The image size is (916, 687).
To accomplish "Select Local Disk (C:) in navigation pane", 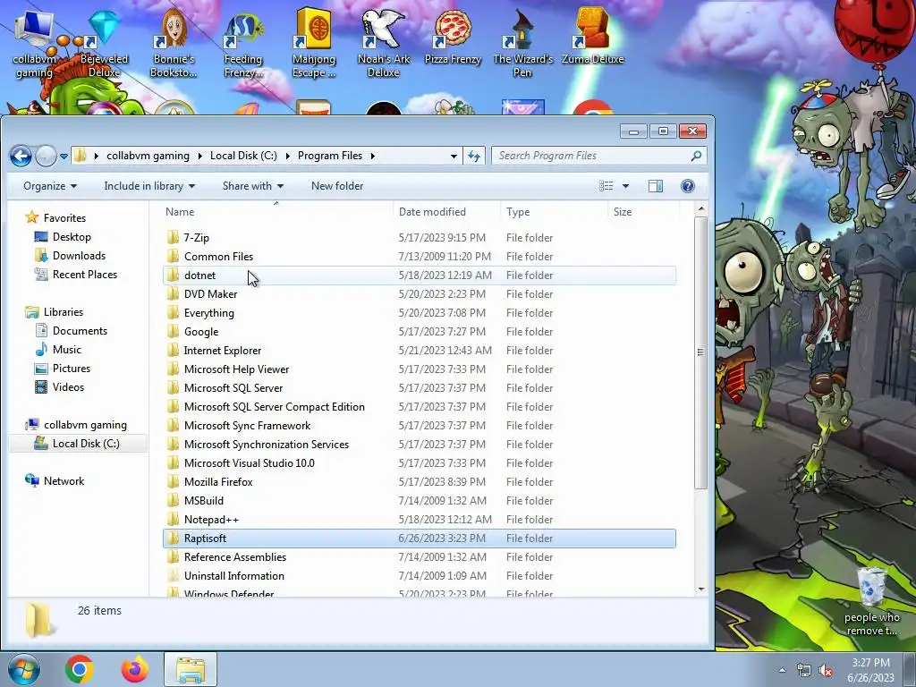I will [78, 444].
